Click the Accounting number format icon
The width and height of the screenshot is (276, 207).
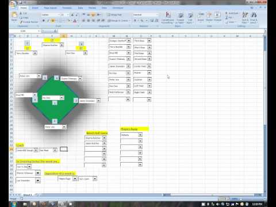[135, 21]
